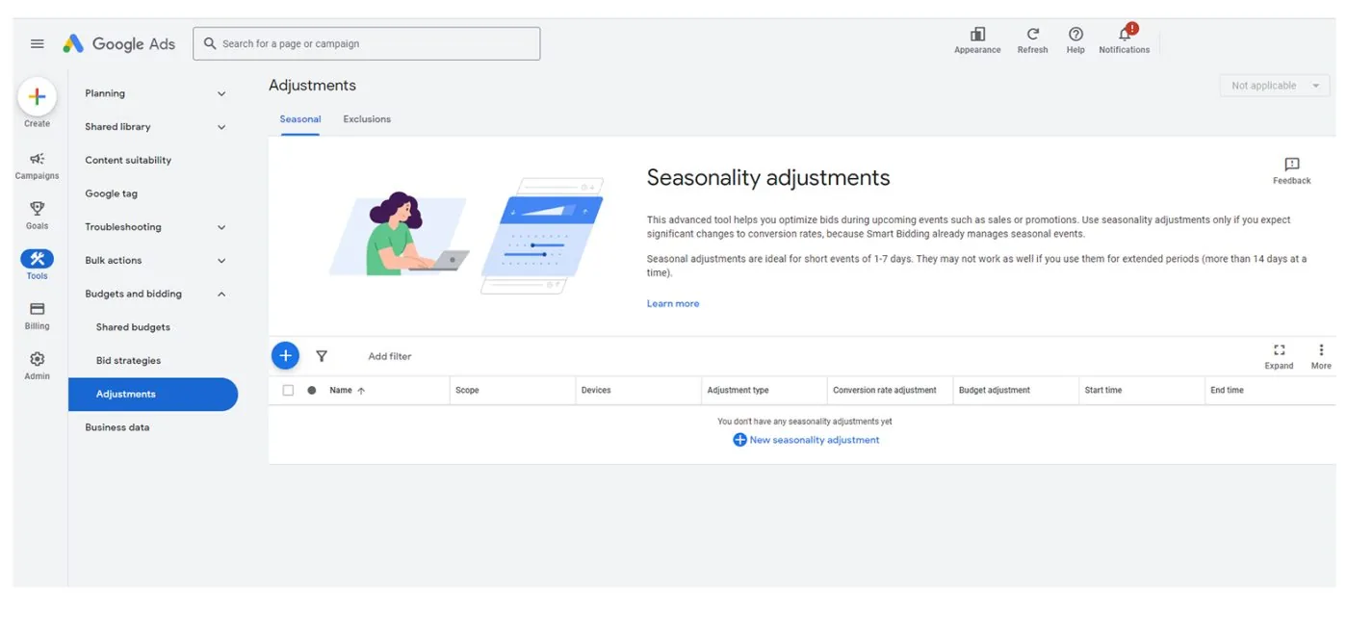This screenshot has width=1348, height=642.
Task: Click the Scope column header
Action: coord(467,391)
